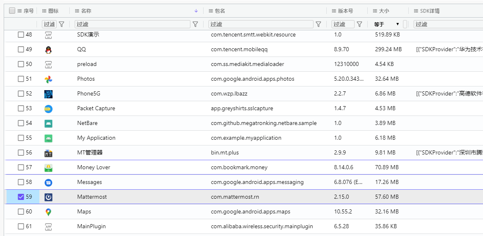The width and height of the screenshot is (483, 236).
Task: Click the Packet Capture app icon
Action: 48,109
